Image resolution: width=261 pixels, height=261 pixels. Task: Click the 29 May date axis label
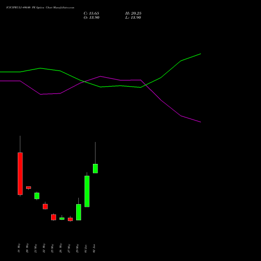click(77, 248)
